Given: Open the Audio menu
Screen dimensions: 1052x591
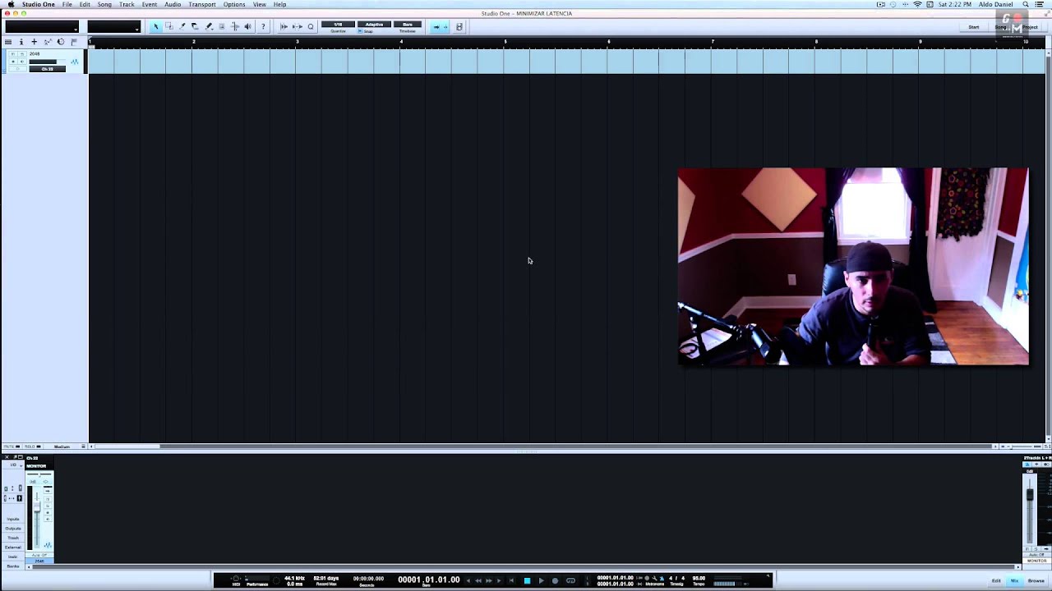Looking at the screenshot, I should 173,4.
